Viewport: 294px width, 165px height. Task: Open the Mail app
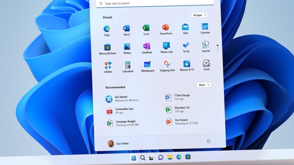[185, 29]
